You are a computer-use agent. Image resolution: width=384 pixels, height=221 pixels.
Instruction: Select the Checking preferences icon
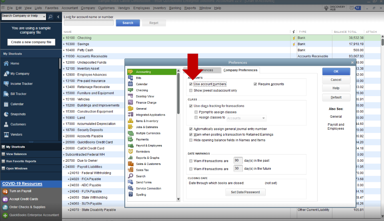pos(130,90)
